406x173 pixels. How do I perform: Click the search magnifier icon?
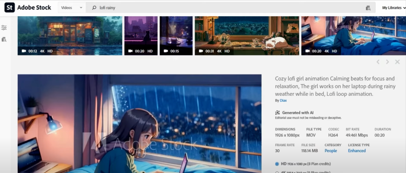click(x=94, y=8)
